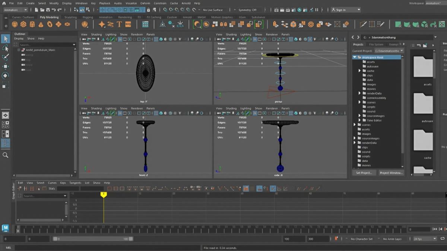Expand the cache folder in project tree
The height and width of the screenshot is (251, 447).
pos(360,71)
